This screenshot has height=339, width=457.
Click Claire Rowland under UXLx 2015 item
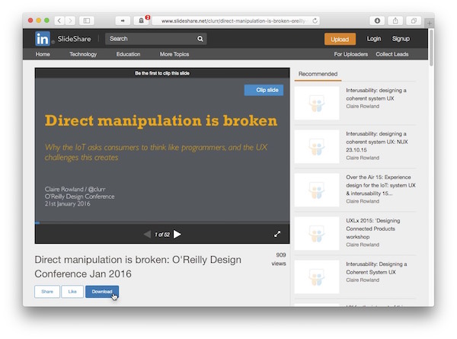[363, 245]
